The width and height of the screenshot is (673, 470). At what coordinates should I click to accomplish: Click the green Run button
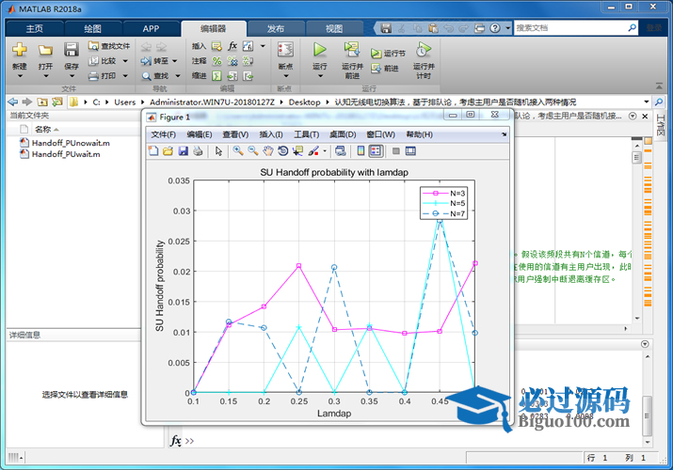tap(320, 51)
